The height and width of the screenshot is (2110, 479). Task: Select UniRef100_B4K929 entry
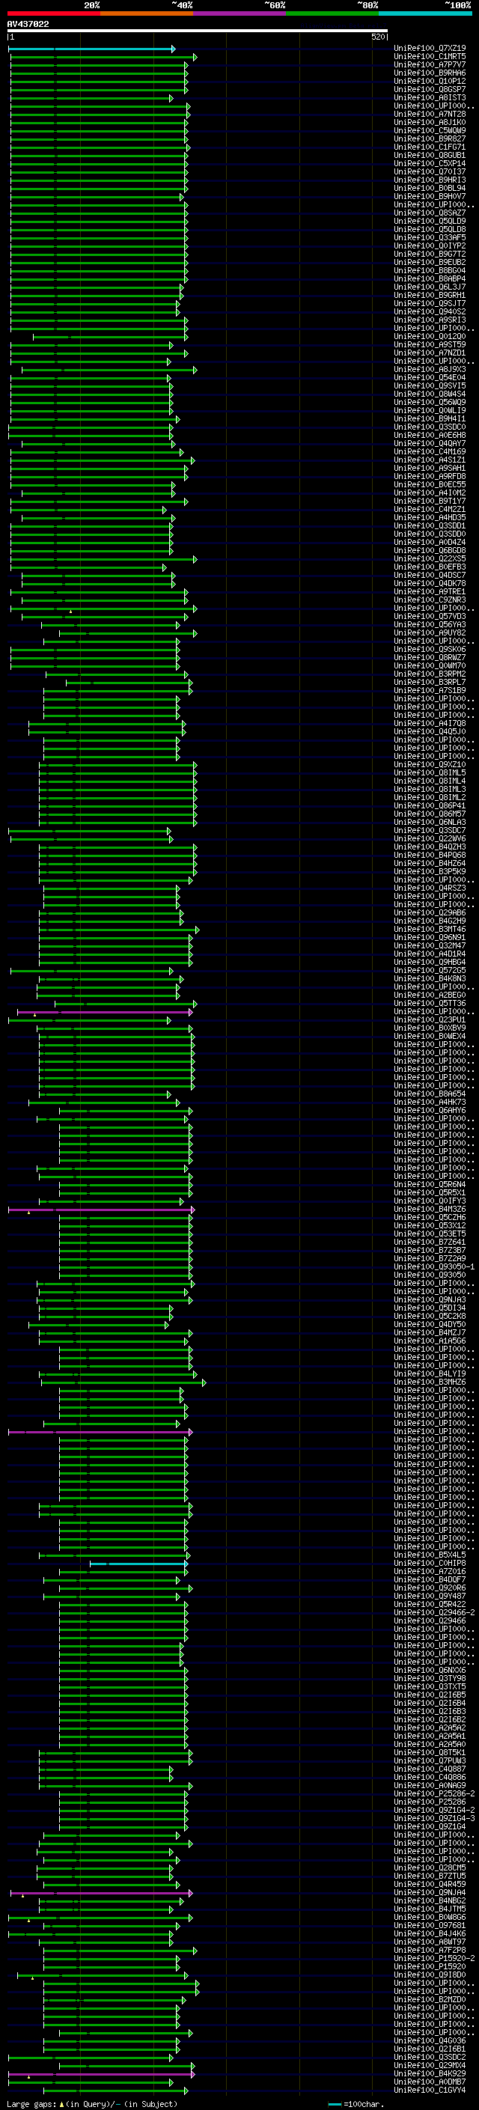pos(430,2075)
